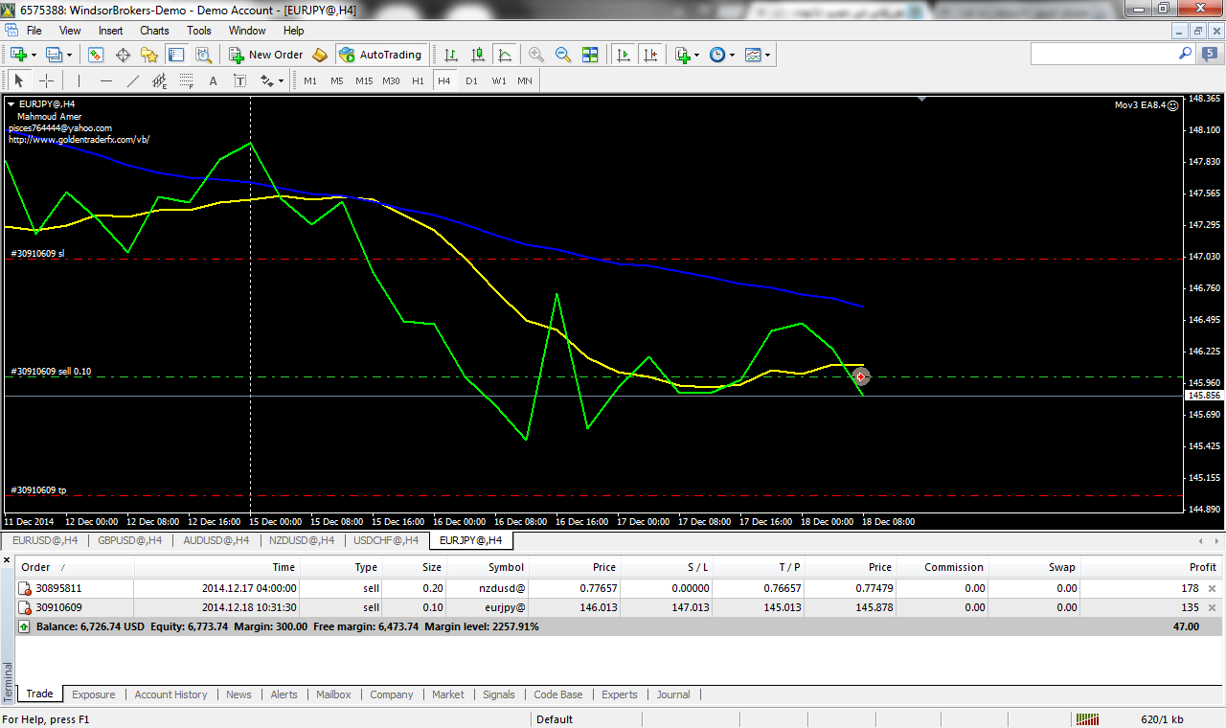Zoom in on the chart

[x=536, y=55]
